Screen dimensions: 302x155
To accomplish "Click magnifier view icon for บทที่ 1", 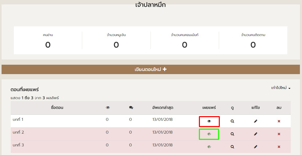I will (232, 121).
